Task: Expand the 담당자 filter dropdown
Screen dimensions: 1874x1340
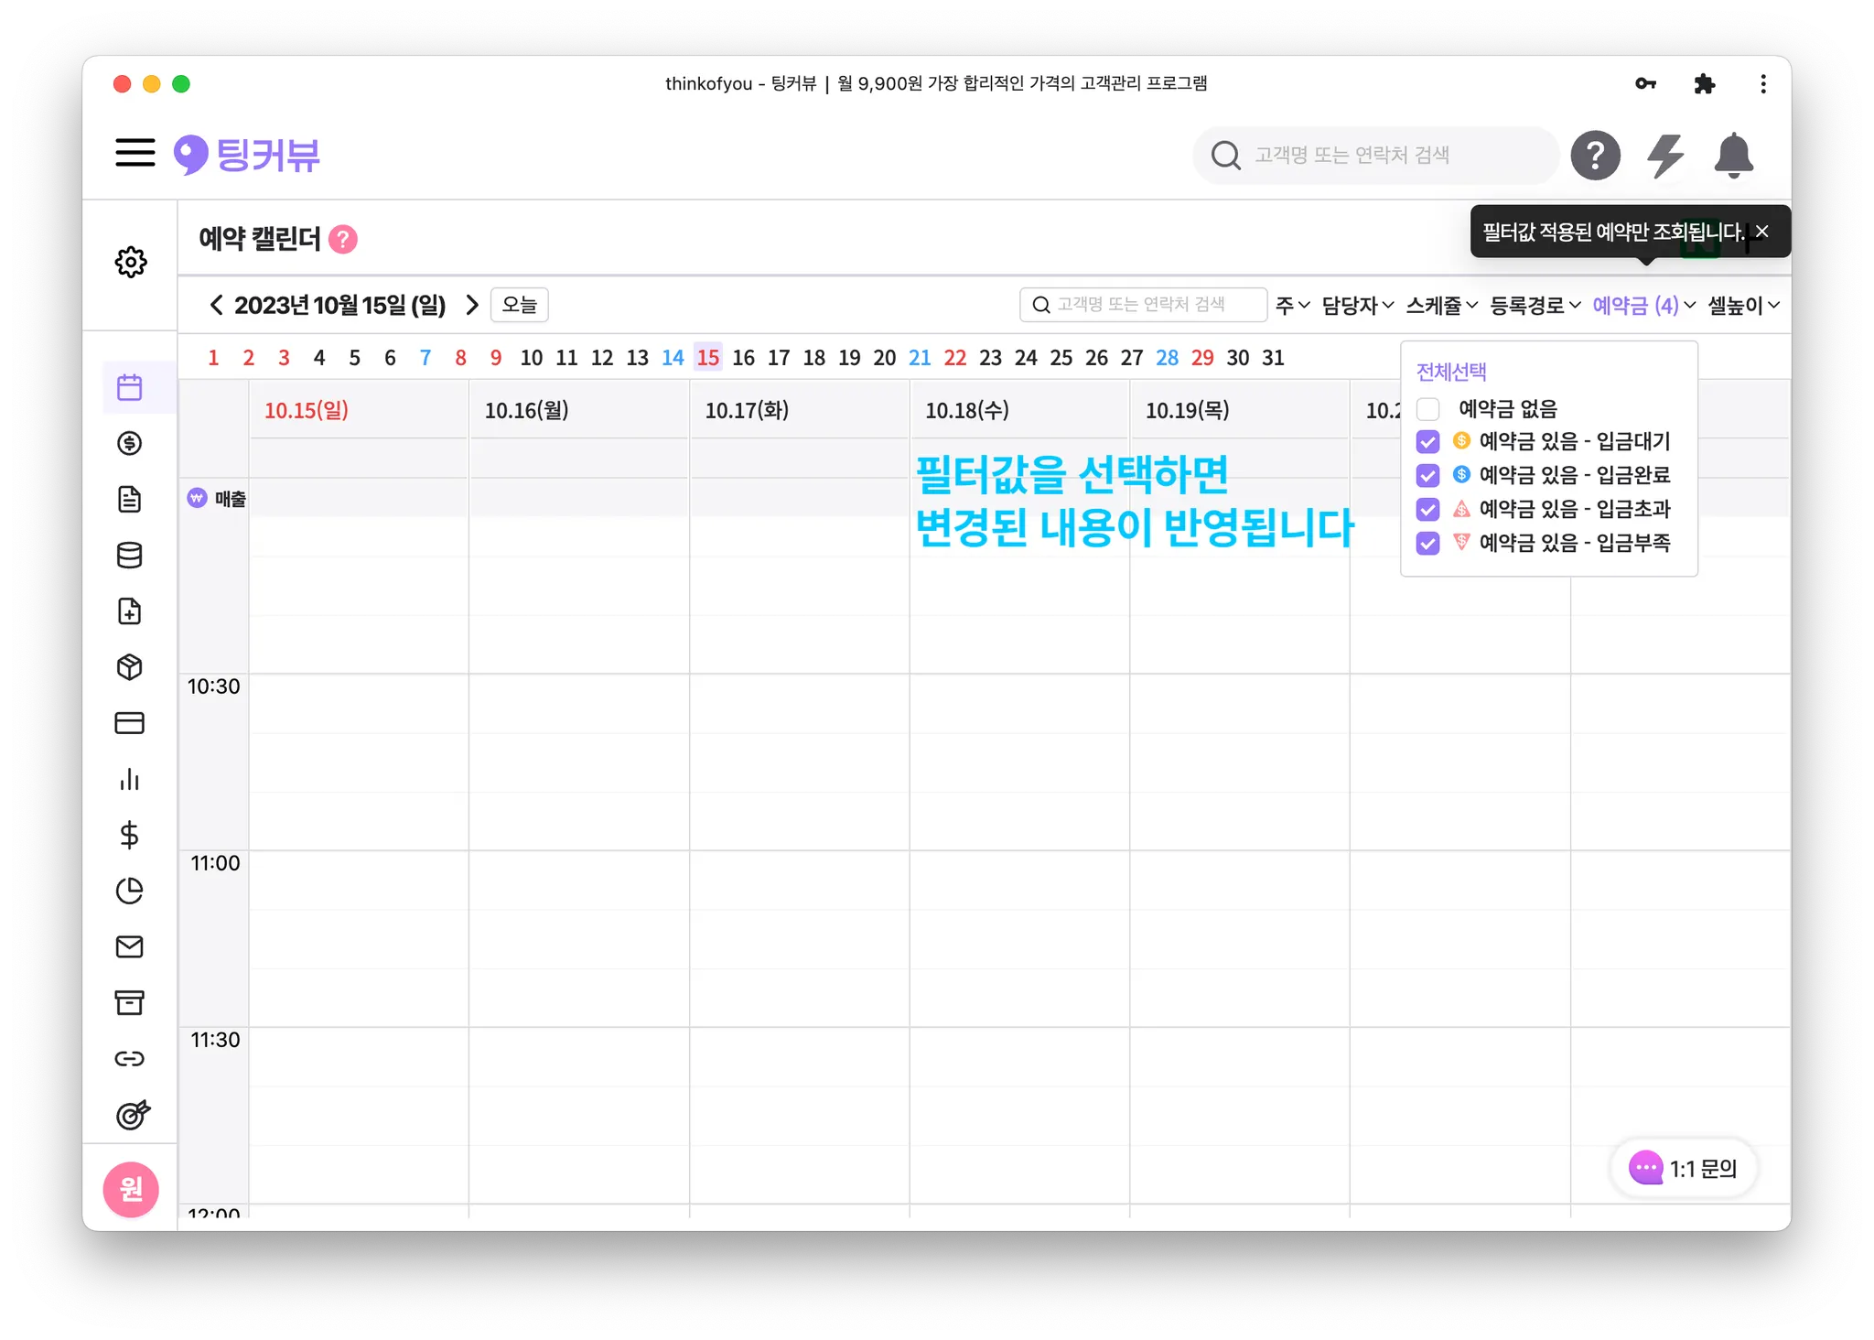Action: (1357, 306)
